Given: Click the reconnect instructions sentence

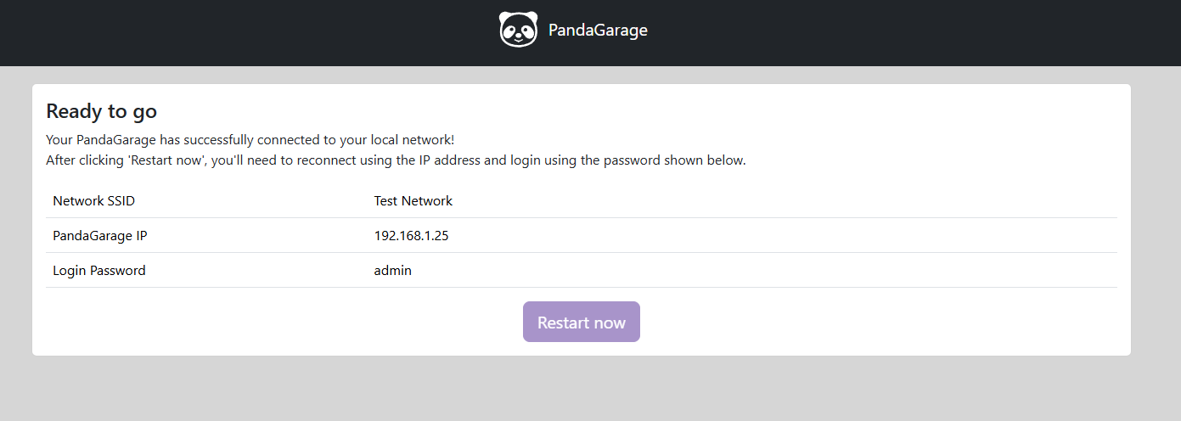Looking at the screenshot, I should (396, 160).
